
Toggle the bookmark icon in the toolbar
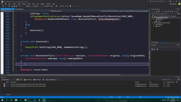pos(70,6)
